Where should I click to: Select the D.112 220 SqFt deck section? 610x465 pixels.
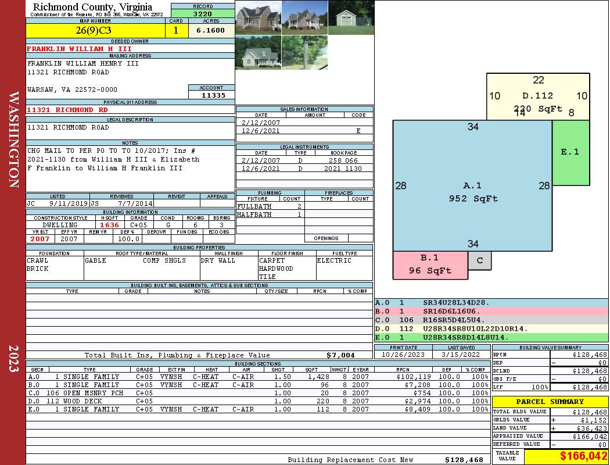coord(538,96)
